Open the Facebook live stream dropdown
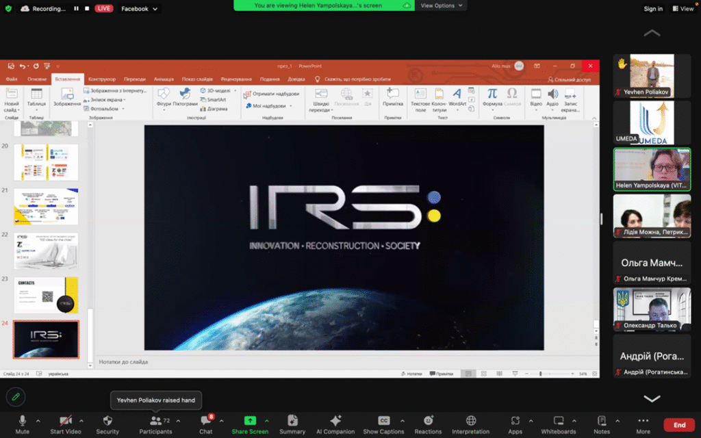701x438 pixels. click(139, 8)
